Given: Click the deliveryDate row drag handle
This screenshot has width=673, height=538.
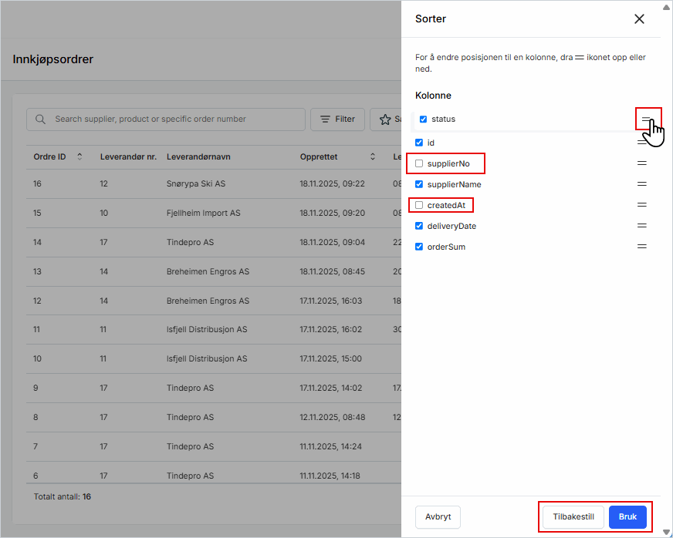Looking at the screenshot, I should [641, 226].
